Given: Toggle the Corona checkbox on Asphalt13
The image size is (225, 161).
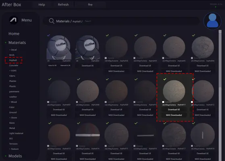Looking at the screenshot, I should [x=48, y=146].
